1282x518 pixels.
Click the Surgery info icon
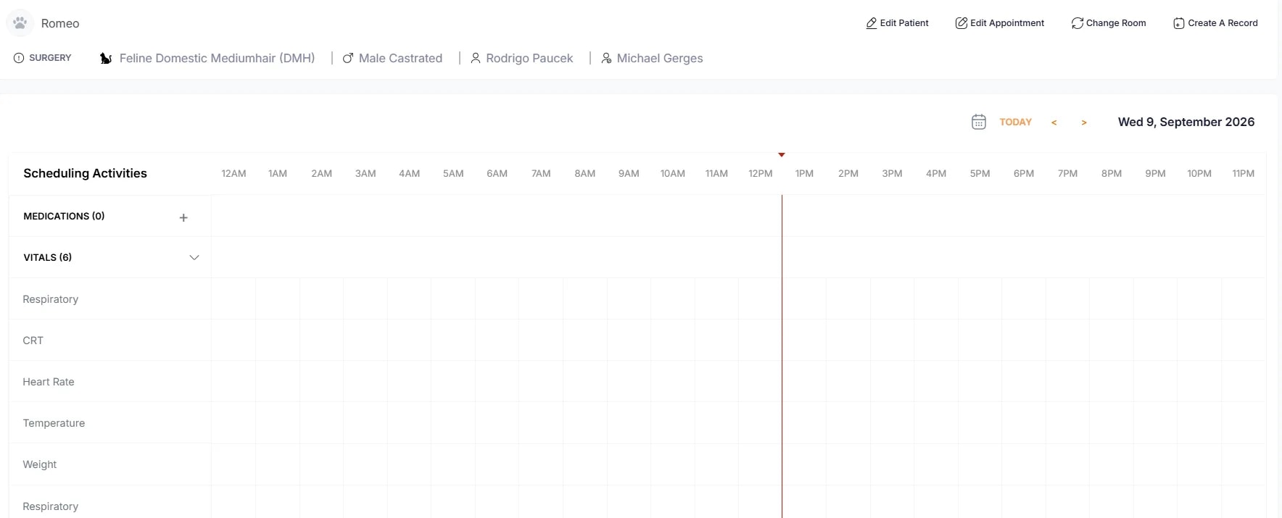pyautogui.click(x=19, y=58)
